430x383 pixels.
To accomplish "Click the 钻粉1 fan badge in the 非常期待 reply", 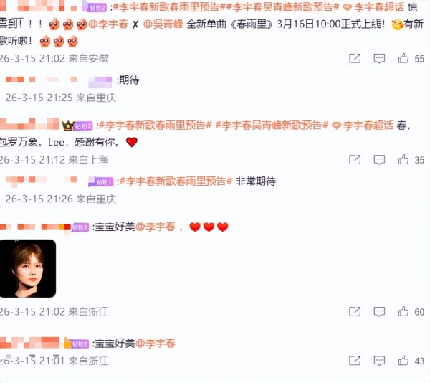I will [x=101, y=181].
